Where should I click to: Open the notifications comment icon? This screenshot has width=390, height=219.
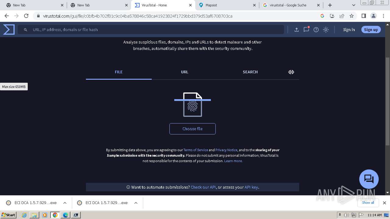(306, 30)
